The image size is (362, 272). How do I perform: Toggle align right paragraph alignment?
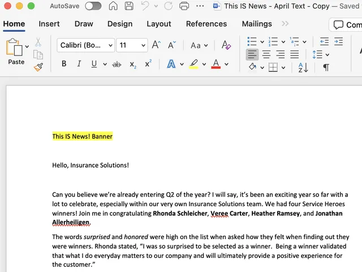pyautogui.click(x=281, y=54)
